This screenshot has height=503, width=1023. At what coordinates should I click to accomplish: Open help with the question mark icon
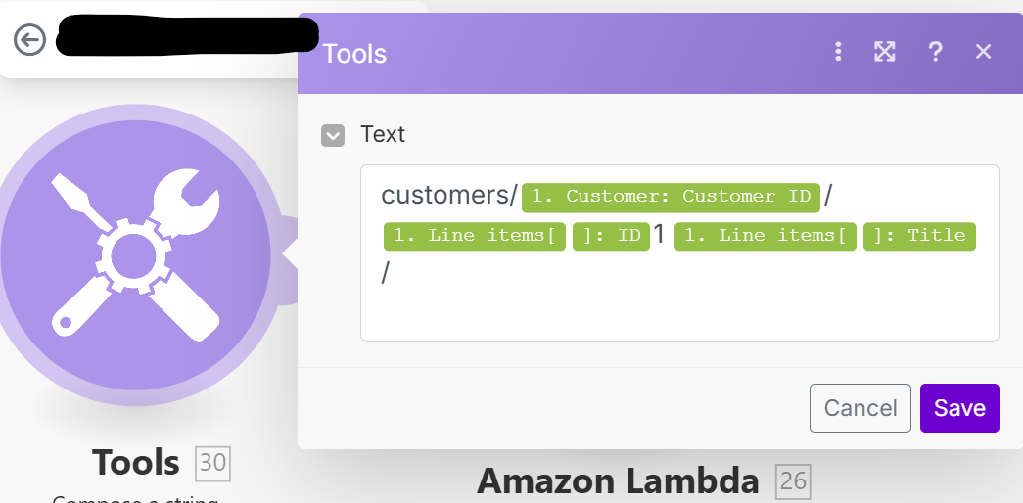(935, 52)
